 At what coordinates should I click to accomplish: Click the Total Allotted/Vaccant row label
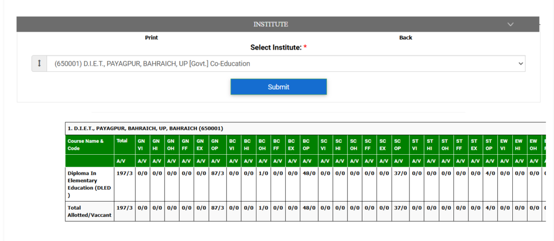(x=89, y=211)
